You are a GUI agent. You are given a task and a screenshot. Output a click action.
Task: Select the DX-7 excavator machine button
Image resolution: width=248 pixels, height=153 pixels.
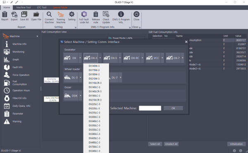click(x=173, y=58)
